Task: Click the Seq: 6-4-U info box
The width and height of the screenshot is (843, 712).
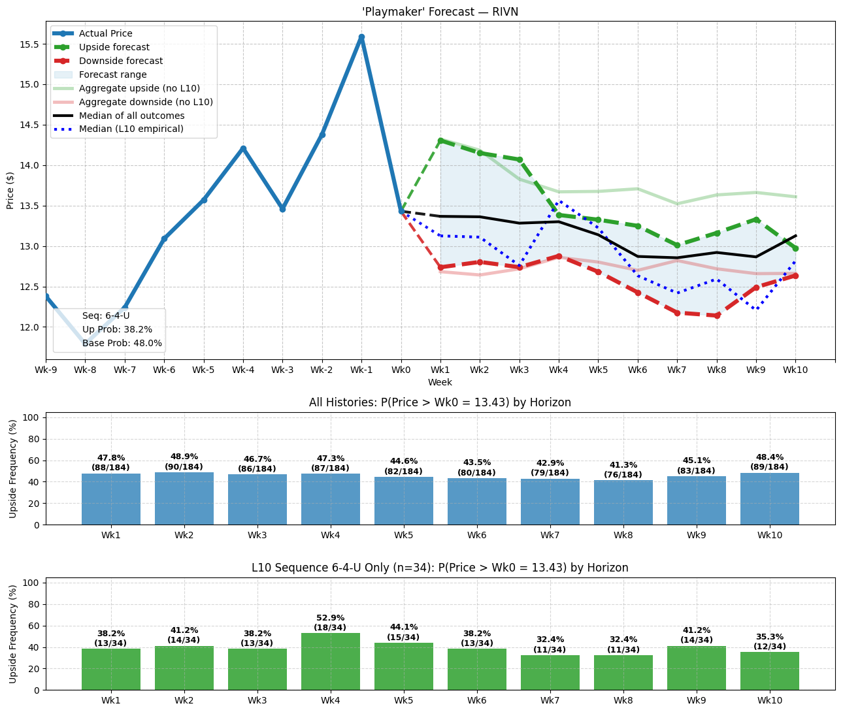Action: [x=109, y=330]
